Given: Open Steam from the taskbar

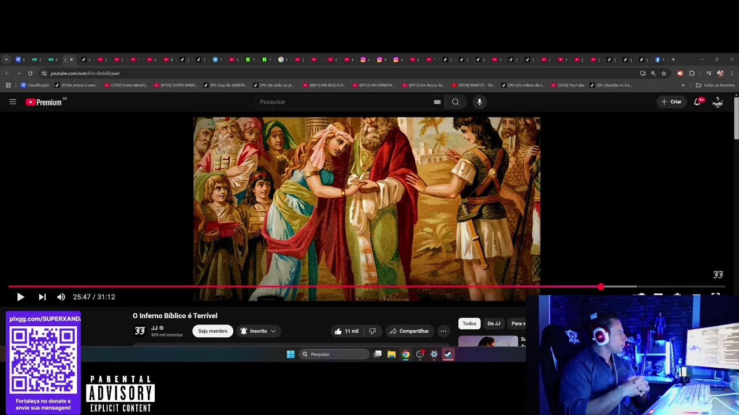Looking at the screenshot, I should [x=448, y=354].
